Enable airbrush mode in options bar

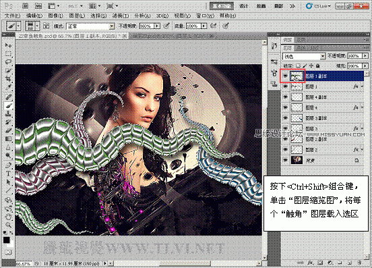click(214, 26)
